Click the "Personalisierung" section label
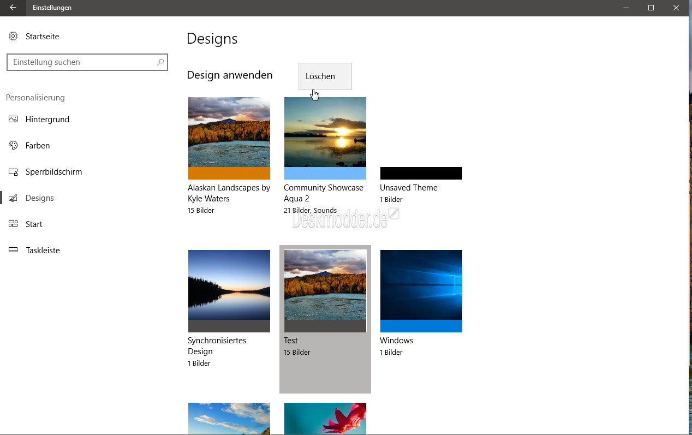692x435 pixels. tap(35, 98)
